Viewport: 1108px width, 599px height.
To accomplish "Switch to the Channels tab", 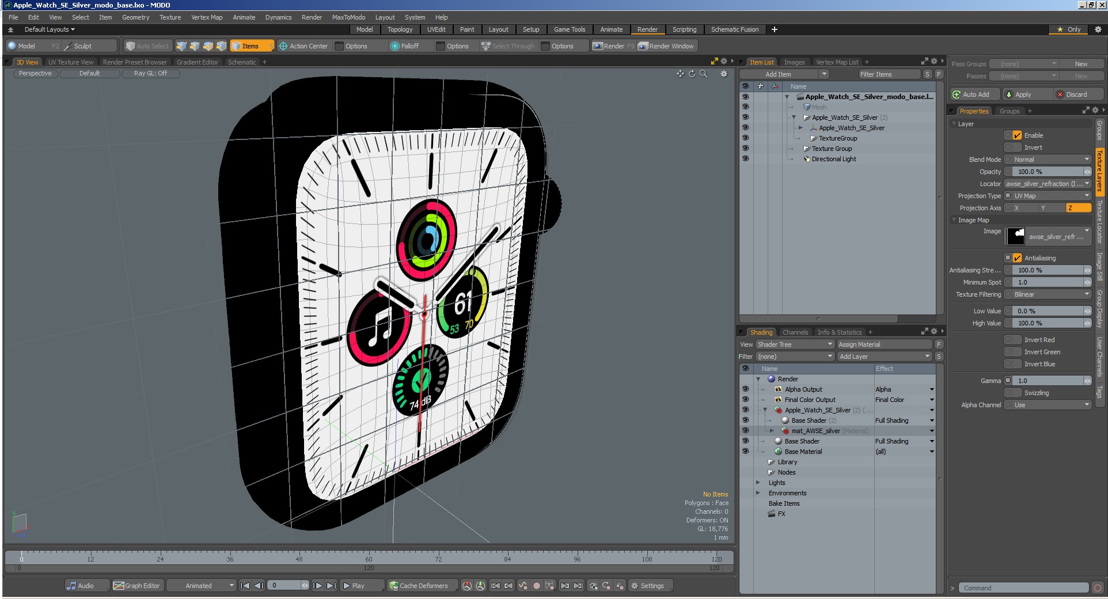I will [x=795, y=332].
